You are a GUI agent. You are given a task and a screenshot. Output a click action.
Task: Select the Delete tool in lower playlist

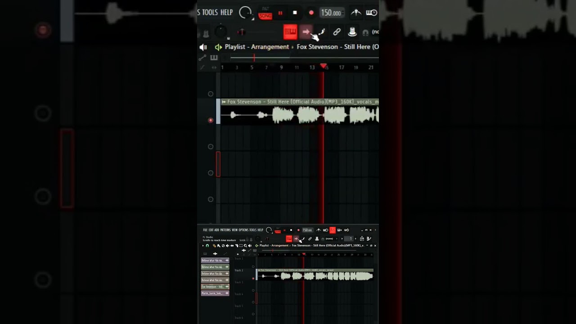click(x=223, y=246)
